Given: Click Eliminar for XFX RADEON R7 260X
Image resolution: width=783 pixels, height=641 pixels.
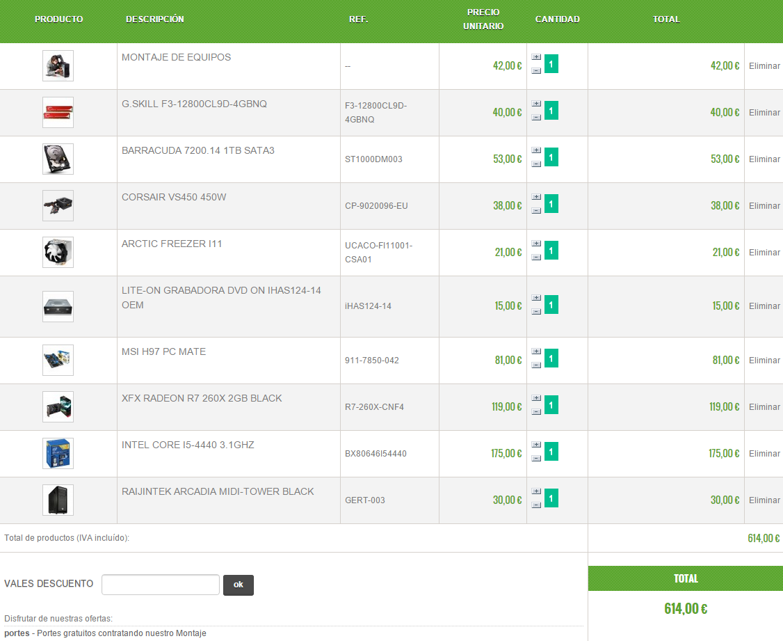Looking at the screenshot, I should [x=764, y=406].
